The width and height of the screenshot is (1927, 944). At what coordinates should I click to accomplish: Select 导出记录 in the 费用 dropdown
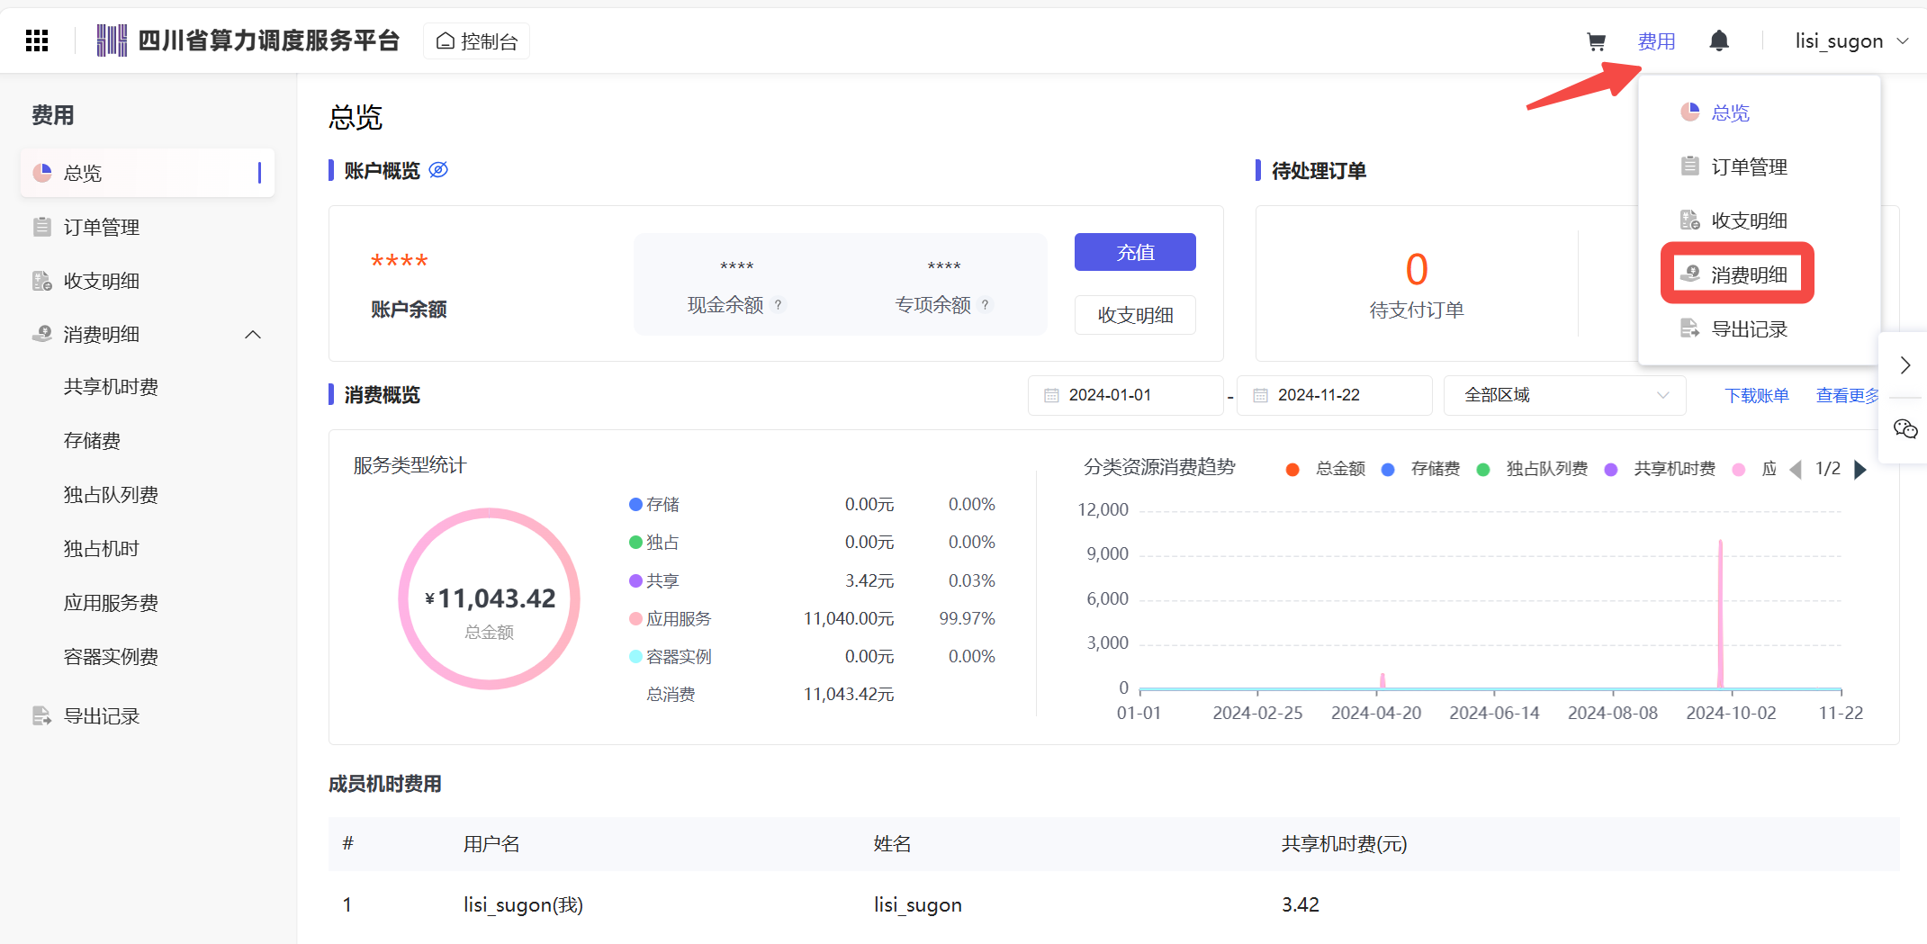[1749, 329]
